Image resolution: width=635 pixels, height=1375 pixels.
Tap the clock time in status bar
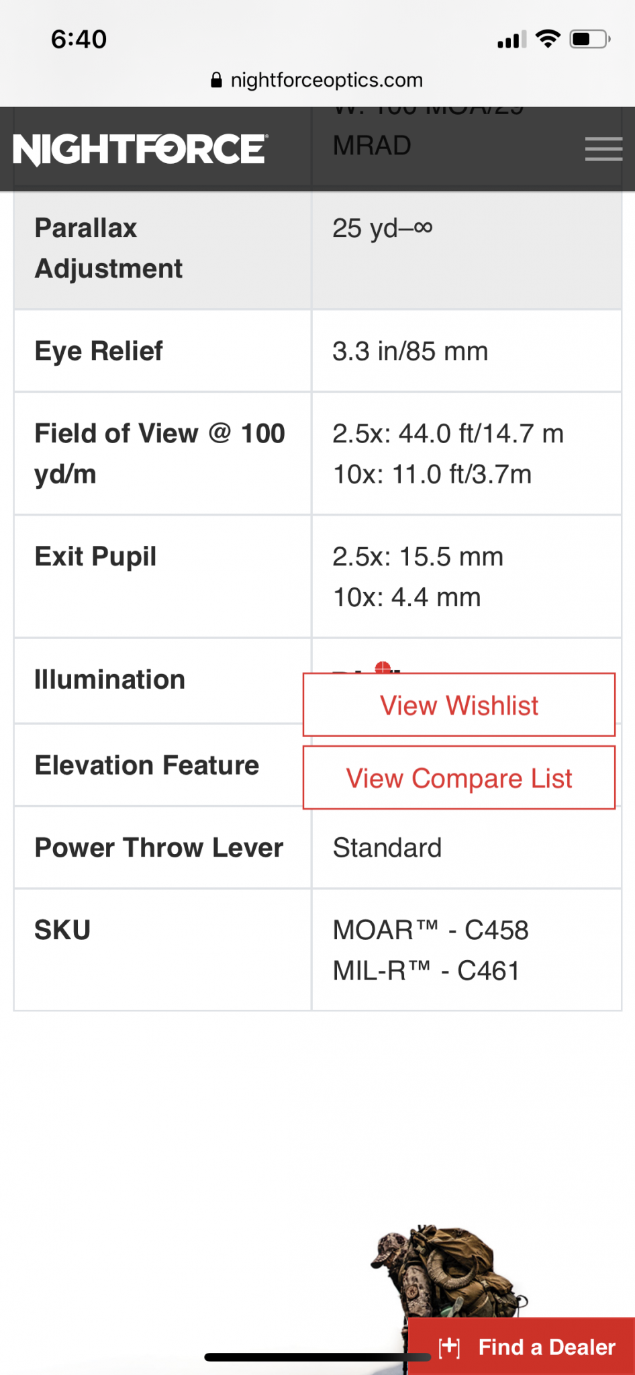[79, 40]
